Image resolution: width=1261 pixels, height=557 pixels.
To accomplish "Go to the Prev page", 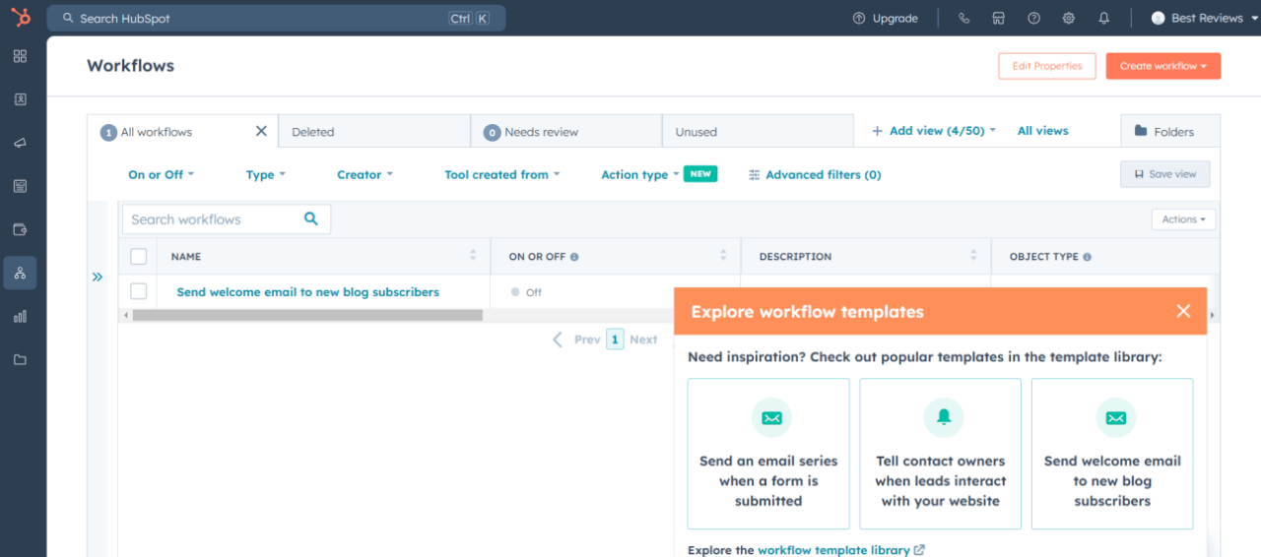I will 576,340.
